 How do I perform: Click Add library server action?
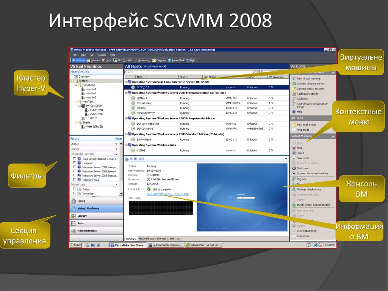pyautogui.click(x=305, y=94)
